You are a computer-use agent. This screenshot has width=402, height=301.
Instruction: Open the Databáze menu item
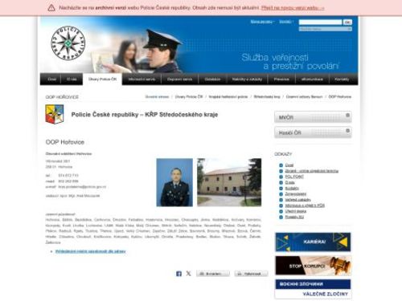[x=212, y=79]
